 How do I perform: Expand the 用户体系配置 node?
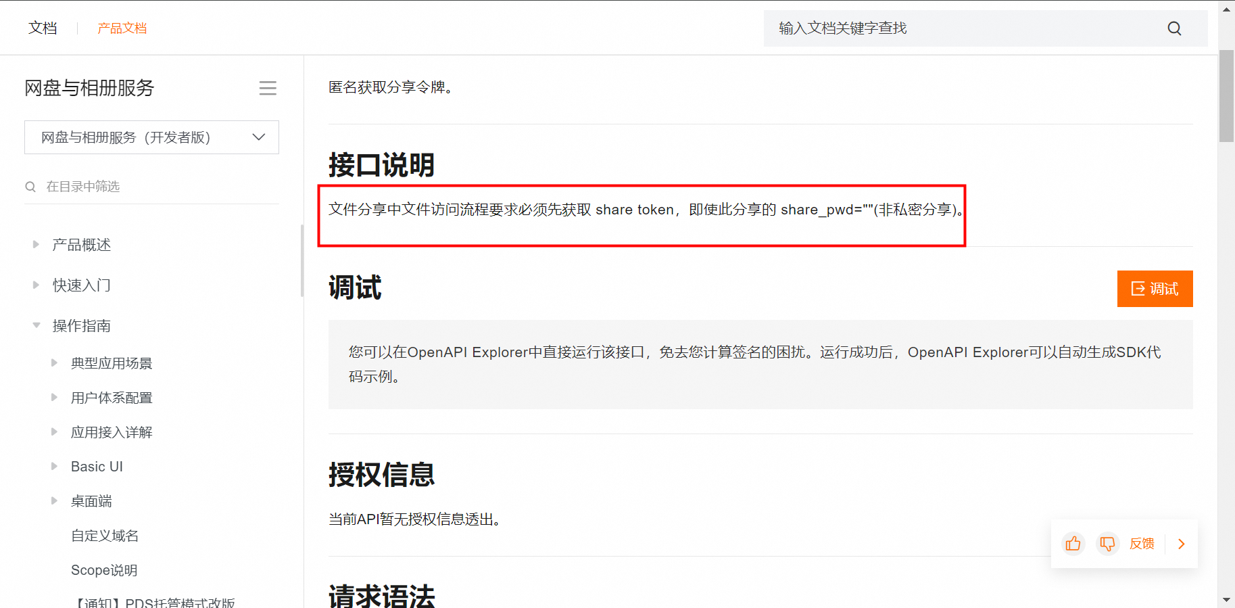pyautogui.click(x=54, y=397)
